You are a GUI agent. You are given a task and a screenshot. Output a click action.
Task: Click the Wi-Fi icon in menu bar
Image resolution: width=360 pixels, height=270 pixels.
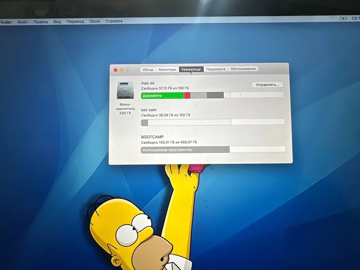tap(333, 18)
